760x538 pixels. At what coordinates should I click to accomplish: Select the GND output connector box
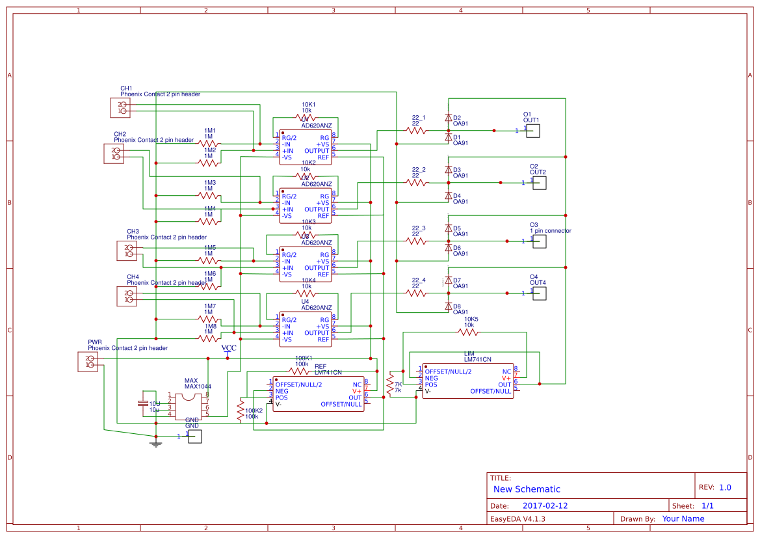click(x=194, y=437)
